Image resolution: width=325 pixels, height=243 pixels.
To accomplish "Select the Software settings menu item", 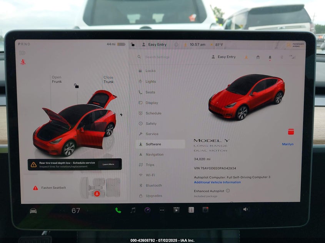I will click(x=160, y=144).
